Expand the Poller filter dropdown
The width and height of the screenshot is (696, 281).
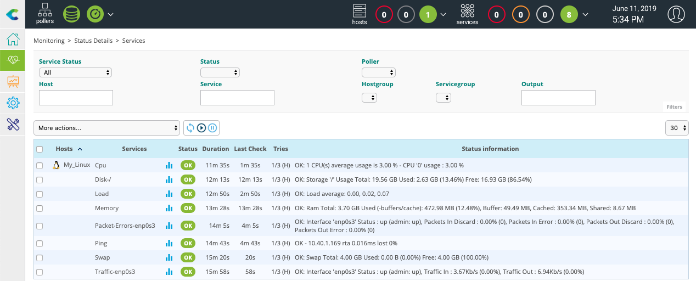click(x=378, y=72)
